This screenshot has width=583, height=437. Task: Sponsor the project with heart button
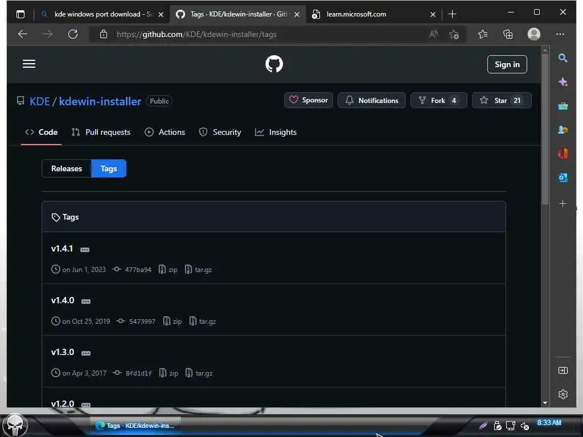[309, 100]
